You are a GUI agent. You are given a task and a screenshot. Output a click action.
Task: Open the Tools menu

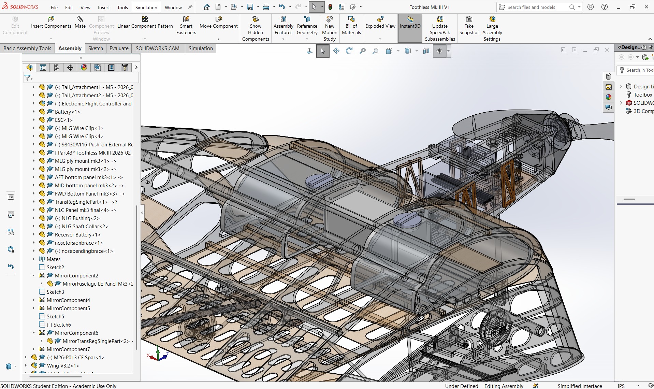(x=122, y=7)
